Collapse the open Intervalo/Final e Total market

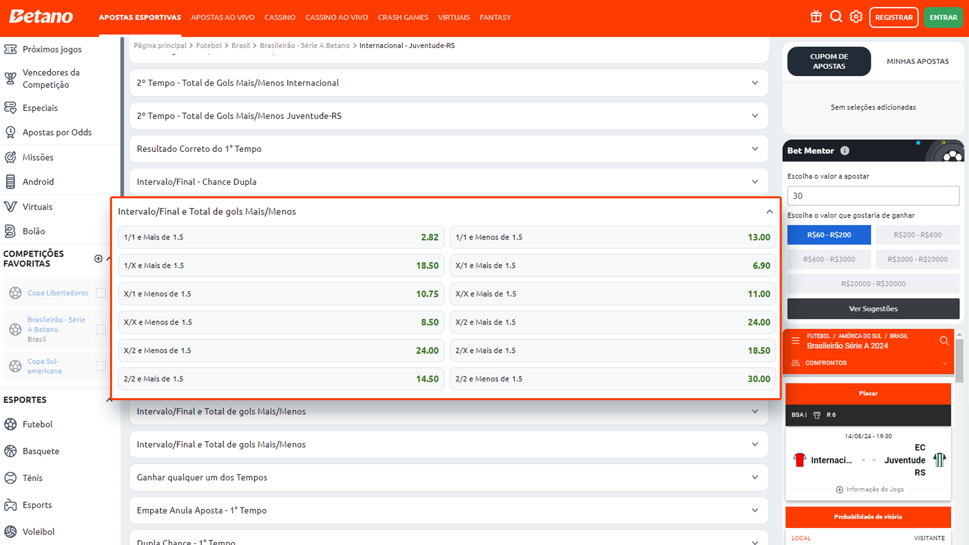[769, 211]
